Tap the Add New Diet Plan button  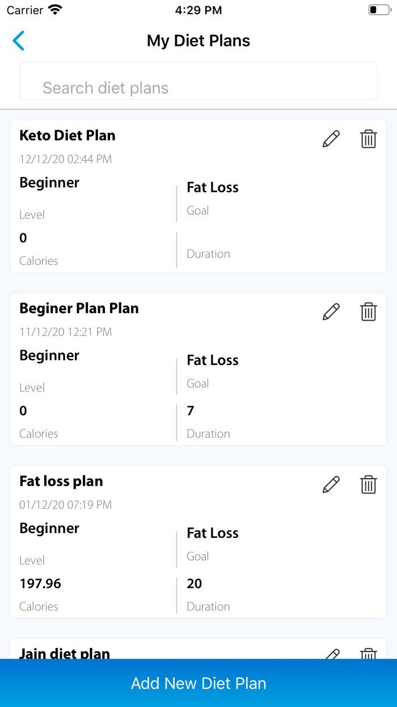[198, 683]
